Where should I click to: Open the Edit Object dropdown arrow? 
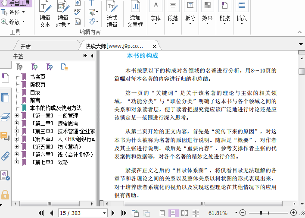(68, 25)
